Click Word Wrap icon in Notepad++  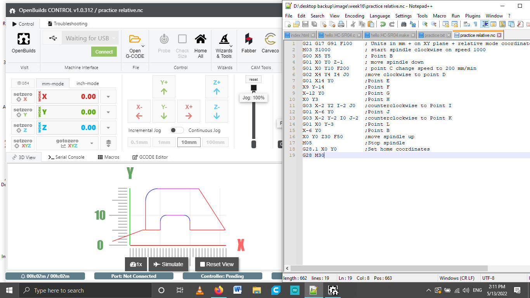467,24
